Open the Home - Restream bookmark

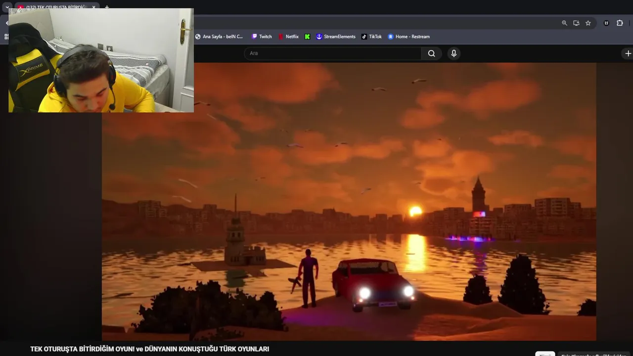pyautogui.click(x=408, y=37)
